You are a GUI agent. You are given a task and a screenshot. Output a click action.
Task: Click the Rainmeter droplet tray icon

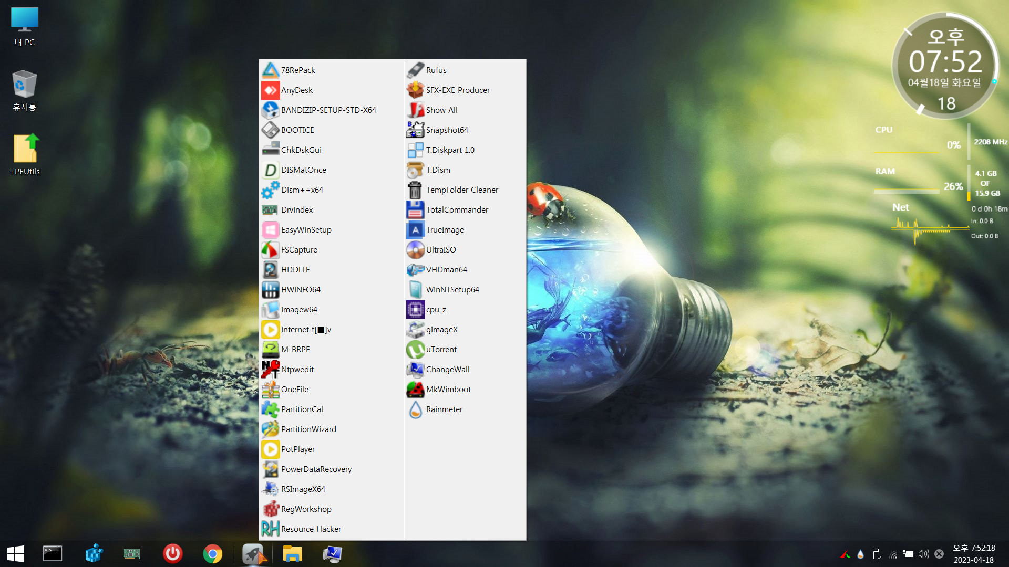[x=860, y=554]
